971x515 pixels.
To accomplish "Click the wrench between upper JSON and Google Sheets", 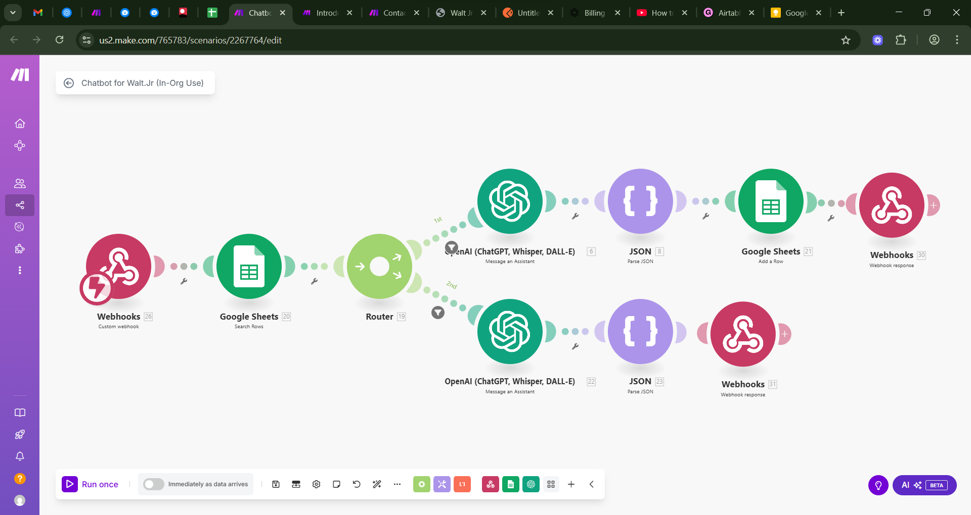I will 706,216.
